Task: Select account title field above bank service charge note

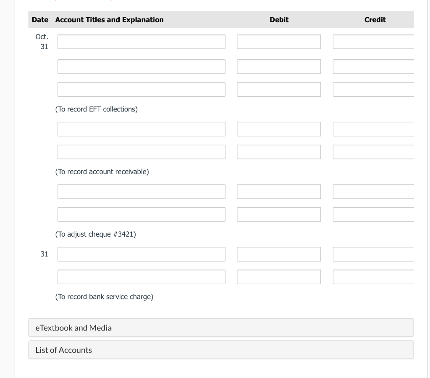Action: 142,277
